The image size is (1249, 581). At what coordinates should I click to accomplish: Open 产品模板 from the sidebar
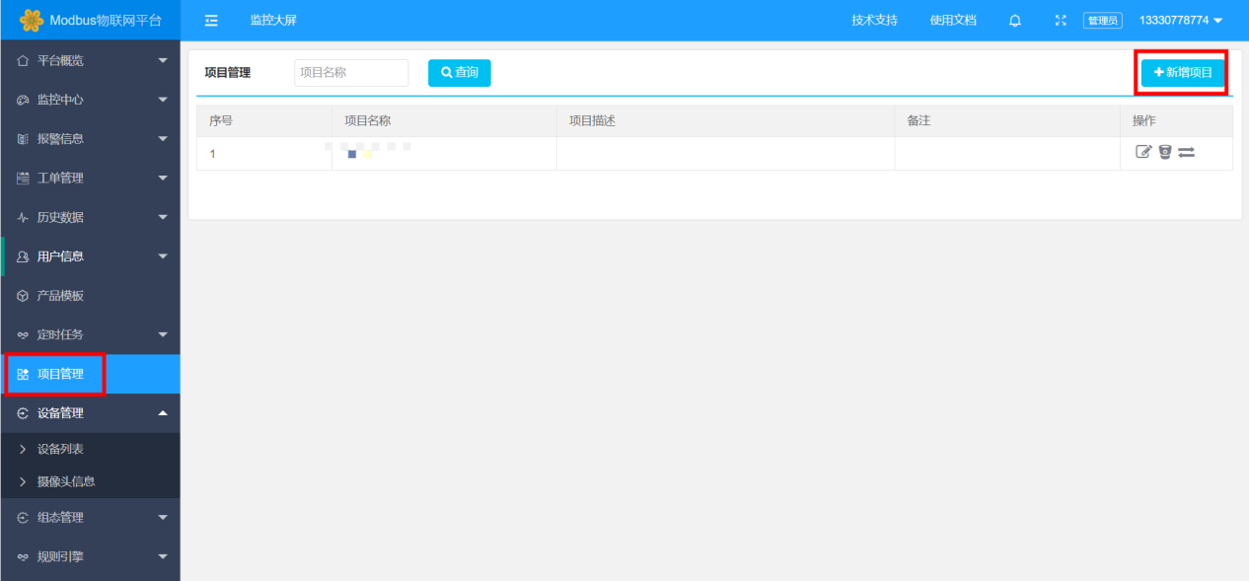pos(60,296)
